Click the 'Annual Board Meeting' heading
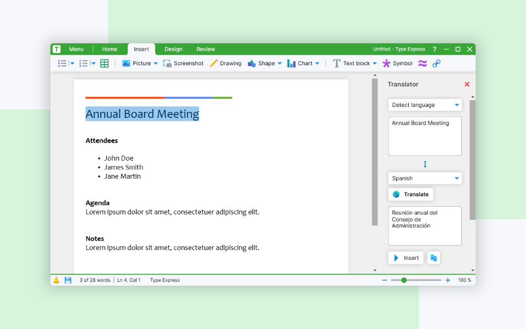 coord(142,114)
